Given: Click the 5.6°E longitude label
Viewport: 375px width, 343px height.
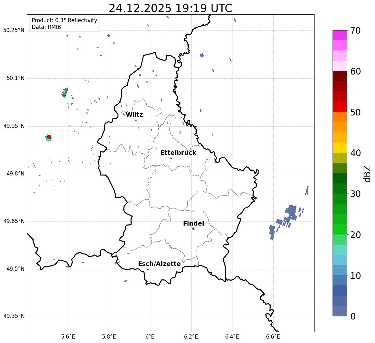Looking at the screenshot, I should pos(68,337).
